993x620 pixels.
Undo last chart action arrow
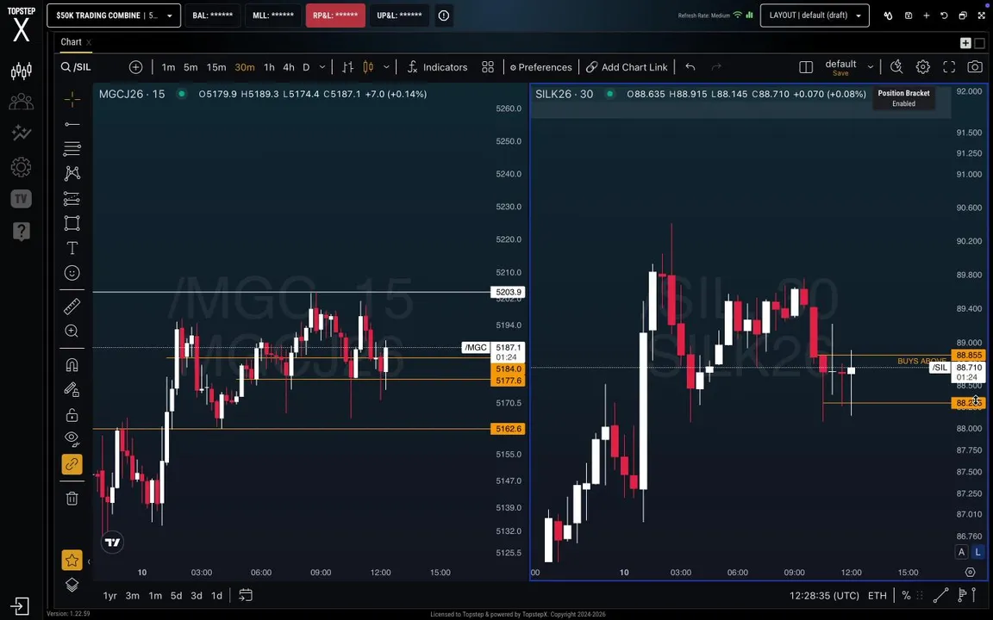click(x=690, y=67)
